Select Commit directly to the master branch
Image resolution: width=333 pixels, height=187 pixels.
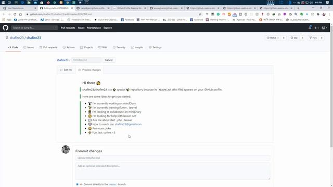(x=78, y=184)
